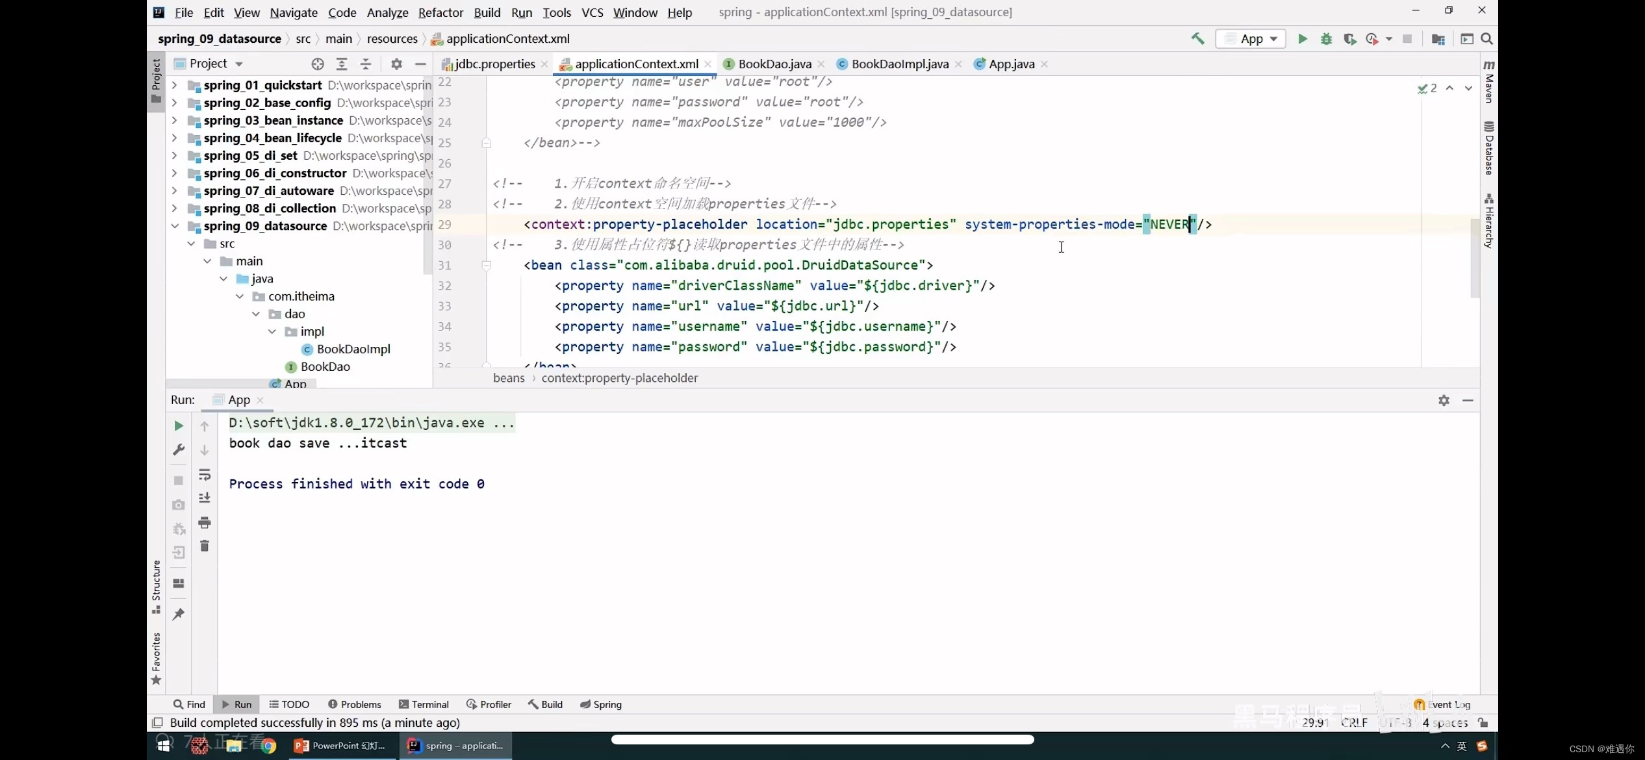Image resolution: width=1645 pixels, height=760 pixels.
Task: Open the Profiler tool window
Action: (489, 704)
